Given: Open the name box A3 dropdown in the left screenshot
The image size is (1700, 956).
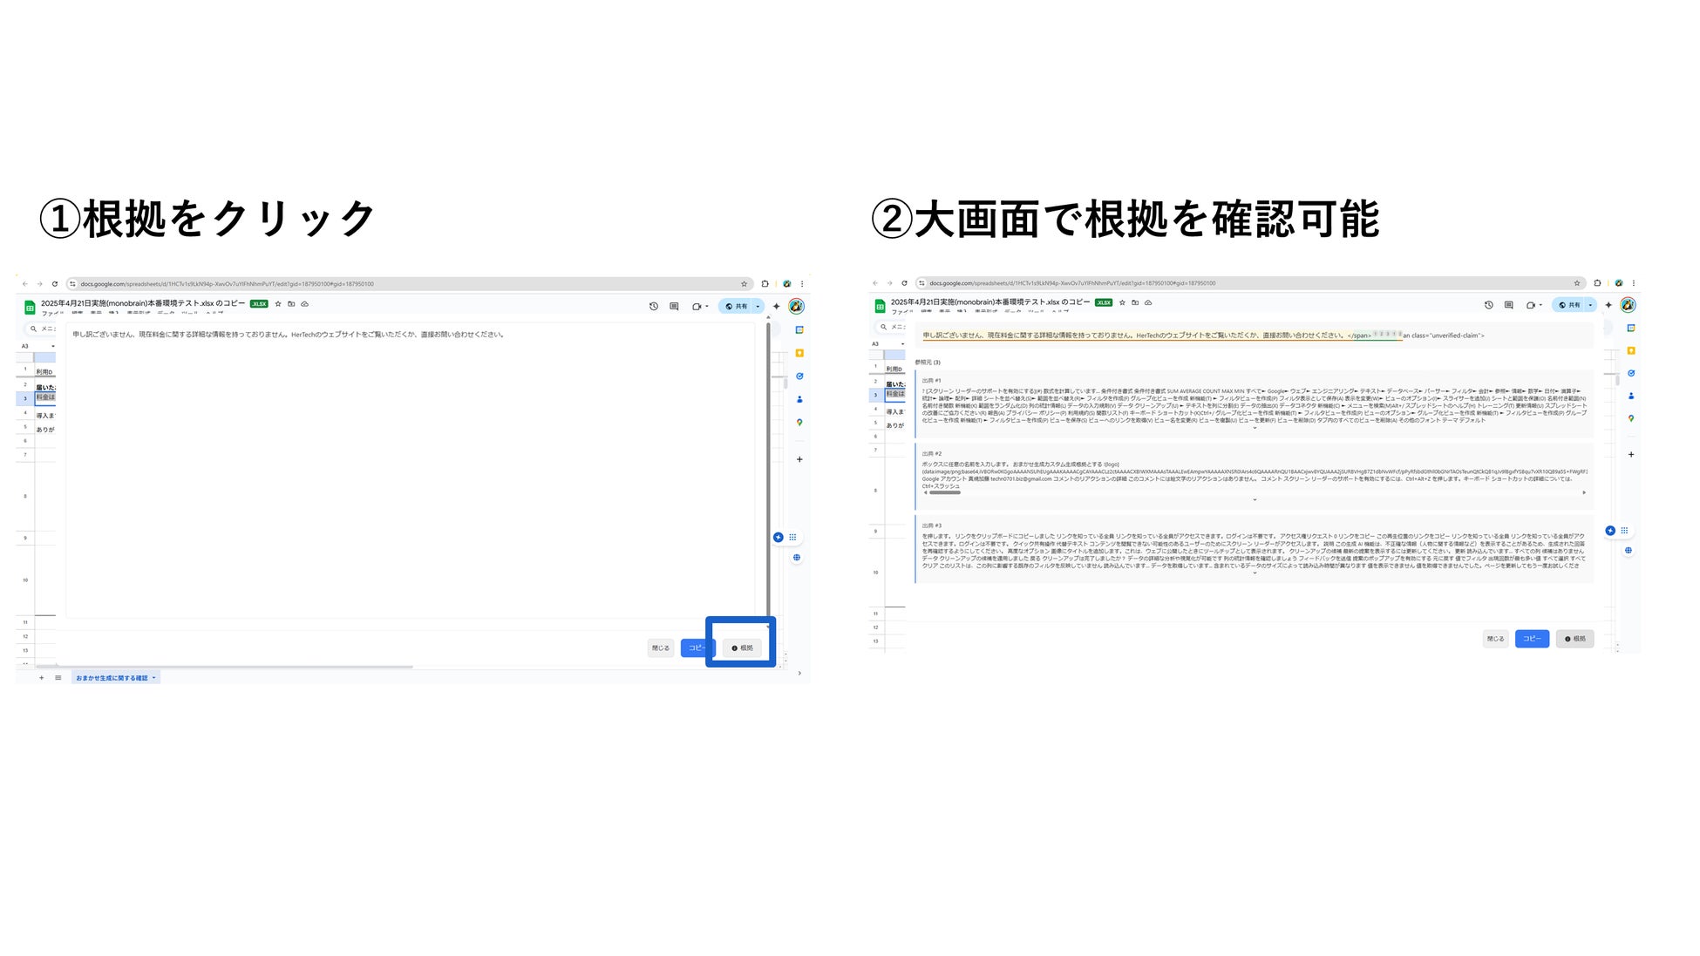Looking at the screenshot, I should [x=52, y=346].
